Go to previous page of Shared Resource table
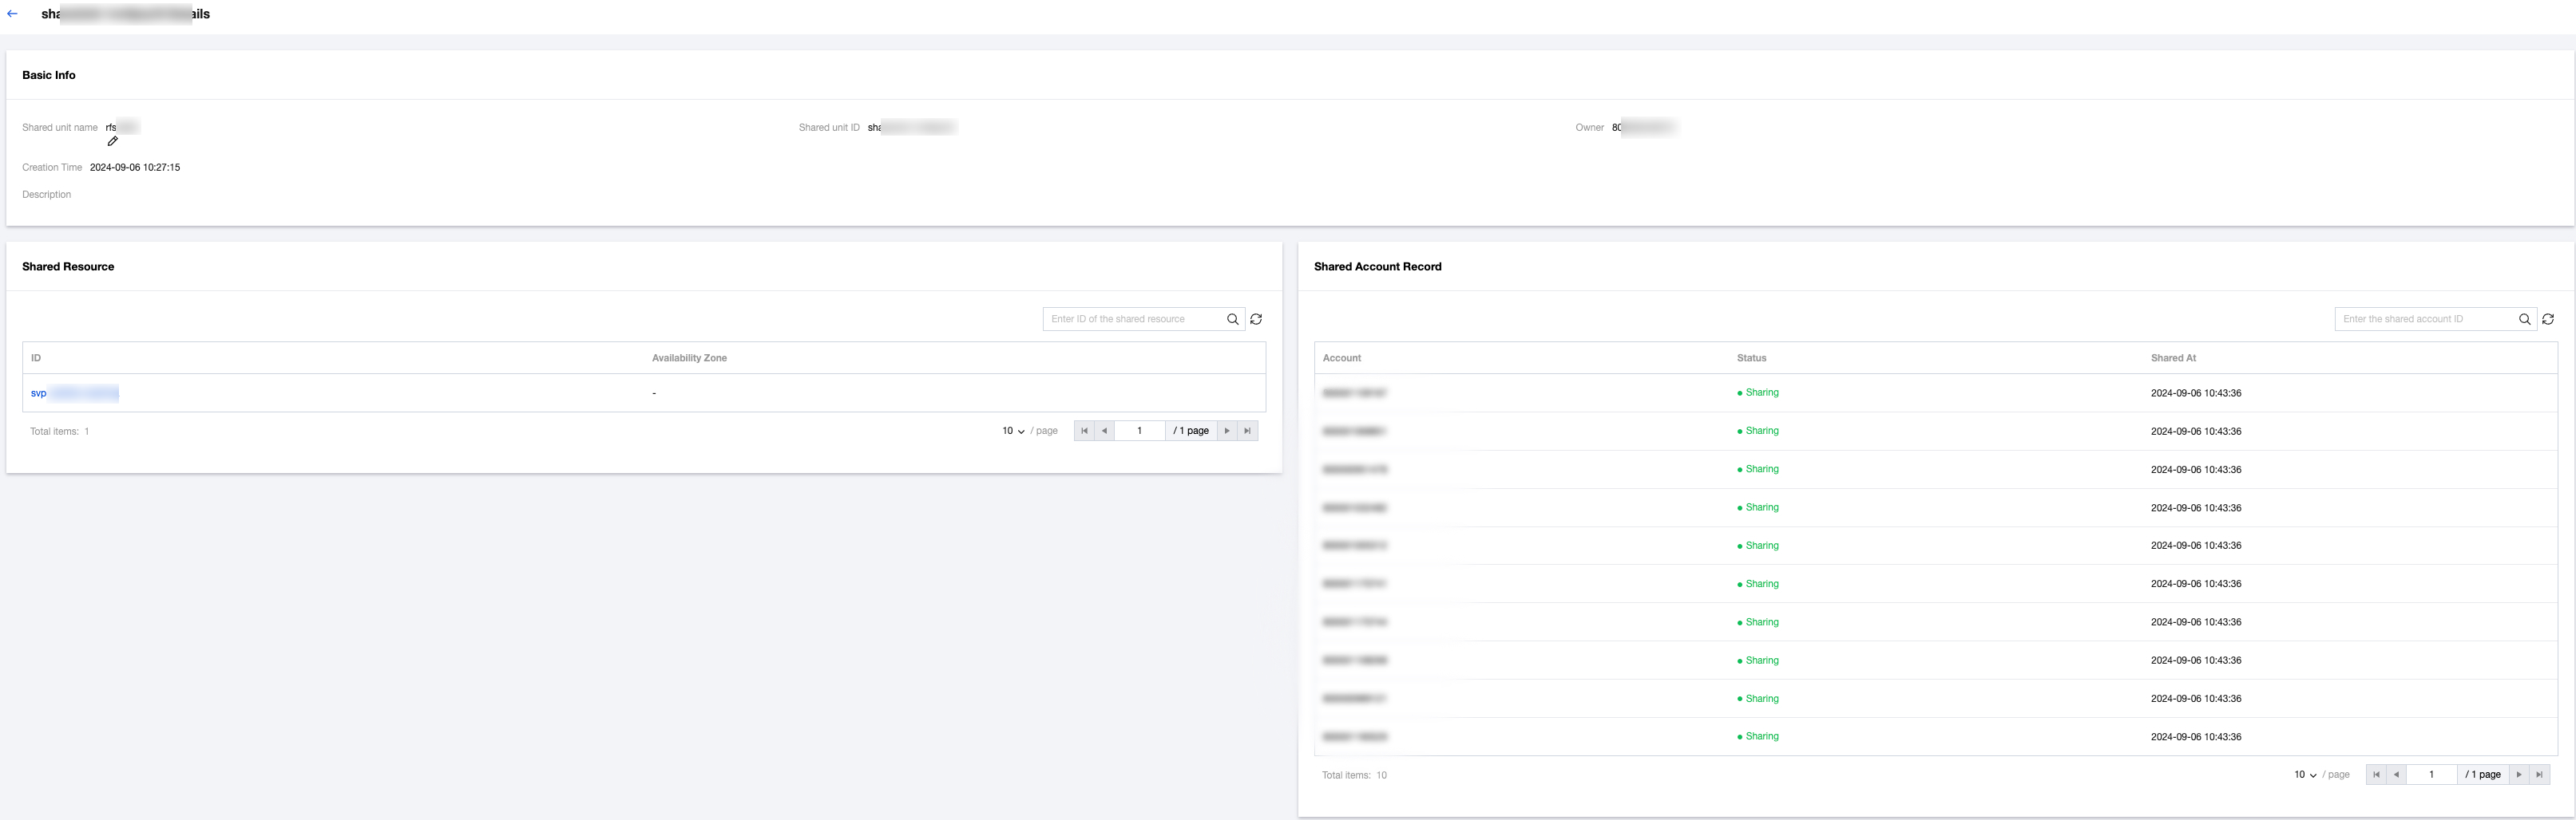The height and width of the screenshot is (820, 2576). [1104, 431]
